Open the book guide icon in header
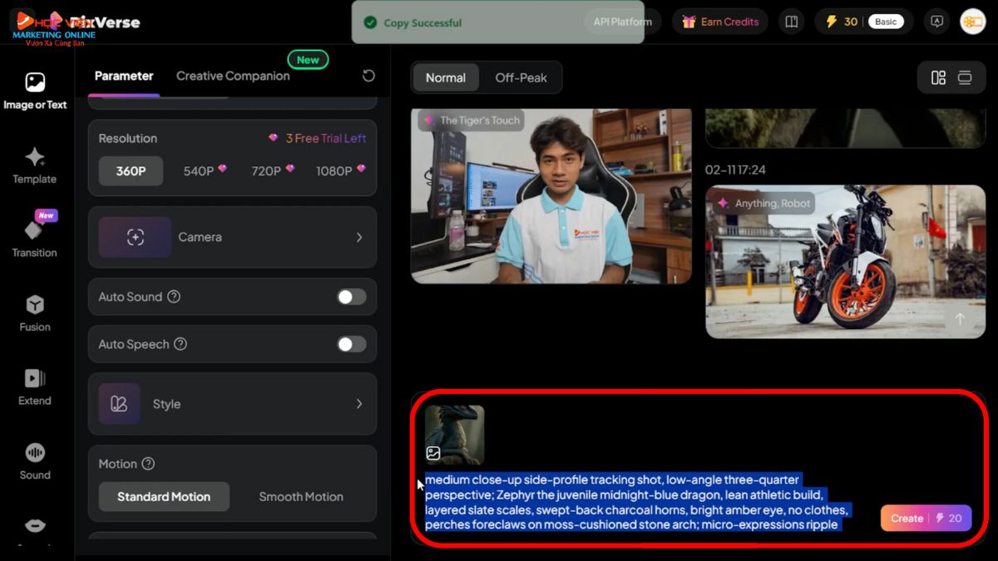Viewport: 998px width, 561px height. click(792, 22)
